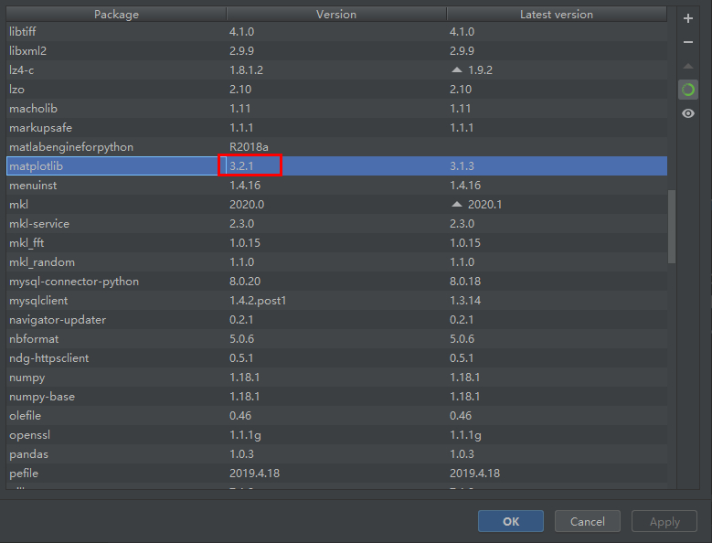Click matplotlib installed version 3.2.1
The image size is (712, 543).
pos(241,166)
